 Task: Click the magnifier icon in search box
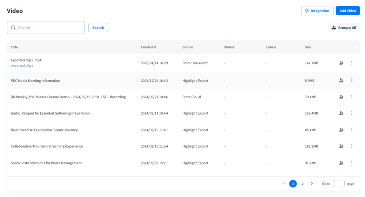(13, 28)
